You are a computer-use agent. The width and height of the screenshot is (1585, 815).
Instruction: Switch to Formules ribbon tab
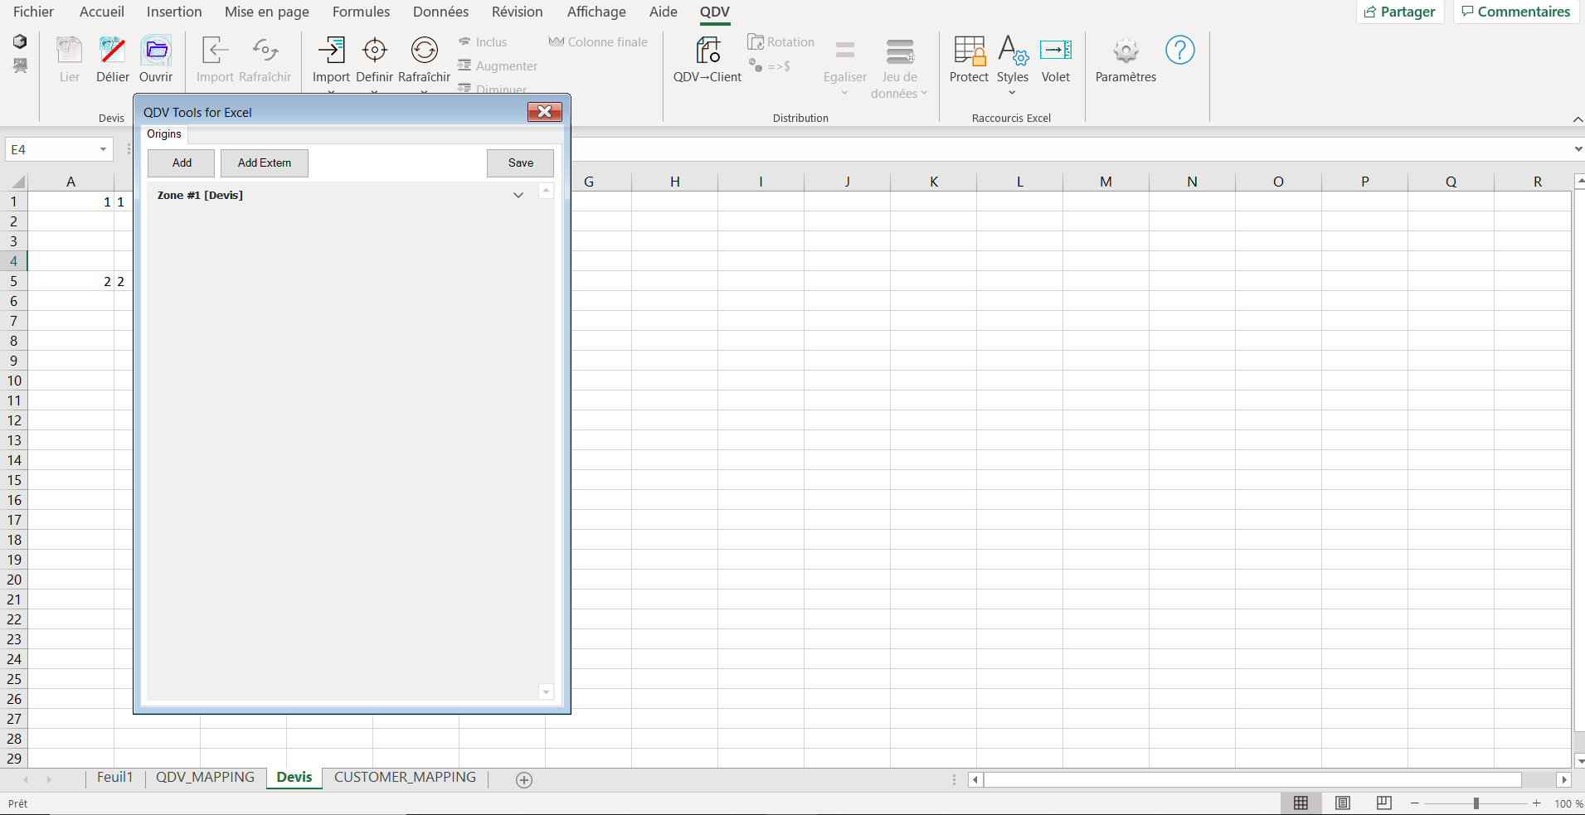361,12
